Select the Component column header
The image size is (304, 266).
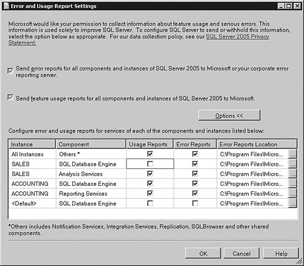91,144
